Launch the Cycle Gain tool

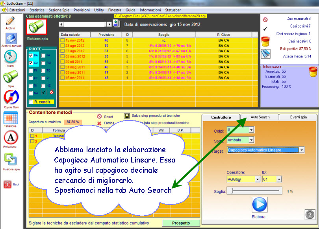coord(11,97)
